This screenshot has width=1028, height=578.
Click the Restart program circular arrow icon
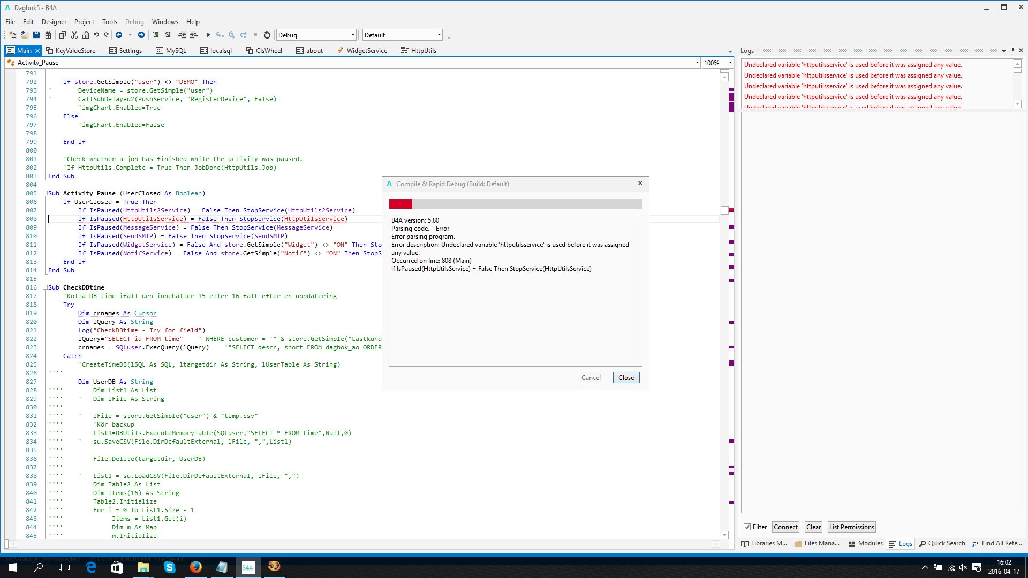click(x=267, y=35)
